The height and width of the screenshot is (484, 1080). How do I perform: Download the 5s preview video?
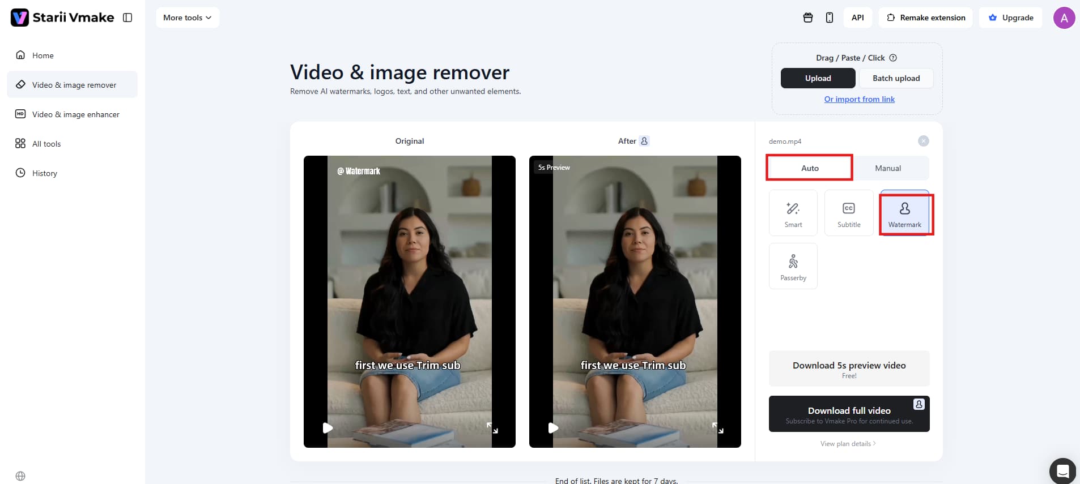[x=849, y=369]
